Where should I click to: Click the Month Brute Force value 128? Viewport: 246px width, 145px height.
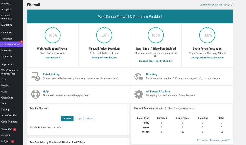point(182,132)
